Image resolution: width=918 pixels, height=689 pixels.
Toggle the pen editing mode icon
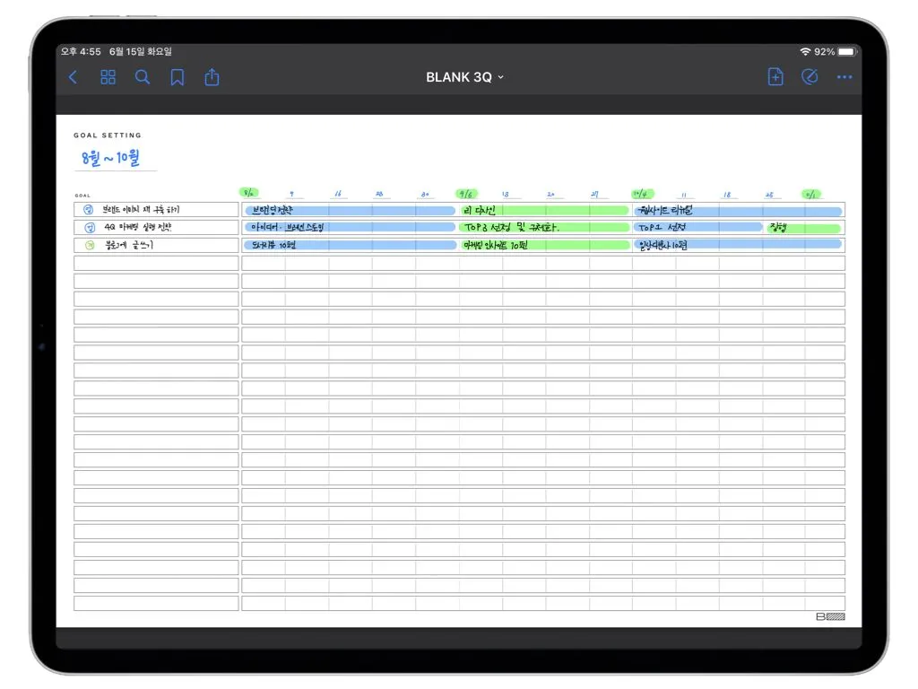pyautogui.click(x=810, y=77)
